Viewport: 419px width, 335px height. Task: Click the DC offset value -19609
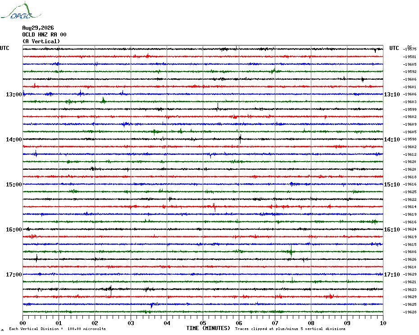point(410,124)
